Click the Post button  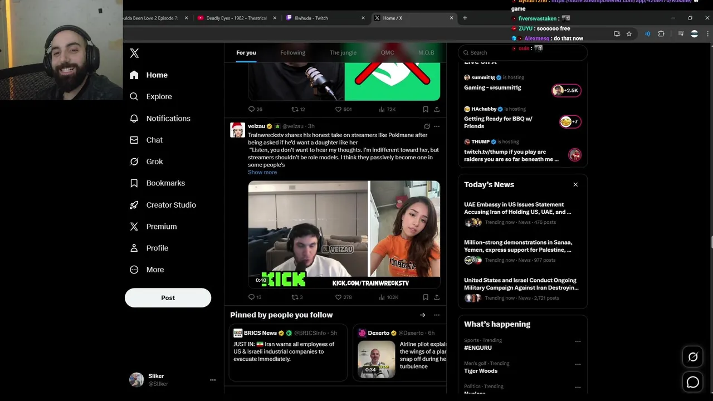(x=168, y=297)
